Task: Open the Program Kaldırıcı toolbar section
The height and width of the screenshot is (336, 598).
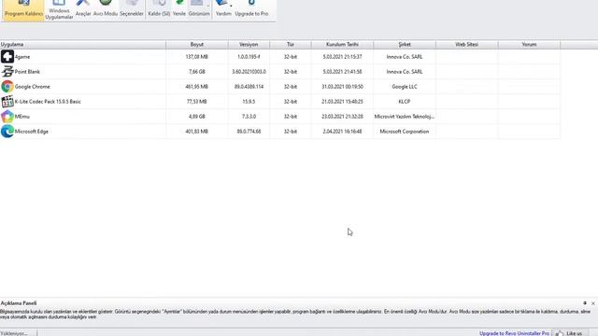Action: [23, 9]
